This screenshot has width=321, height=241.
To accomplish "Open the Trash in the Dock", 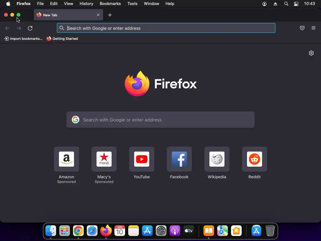I will pos(270,231).
